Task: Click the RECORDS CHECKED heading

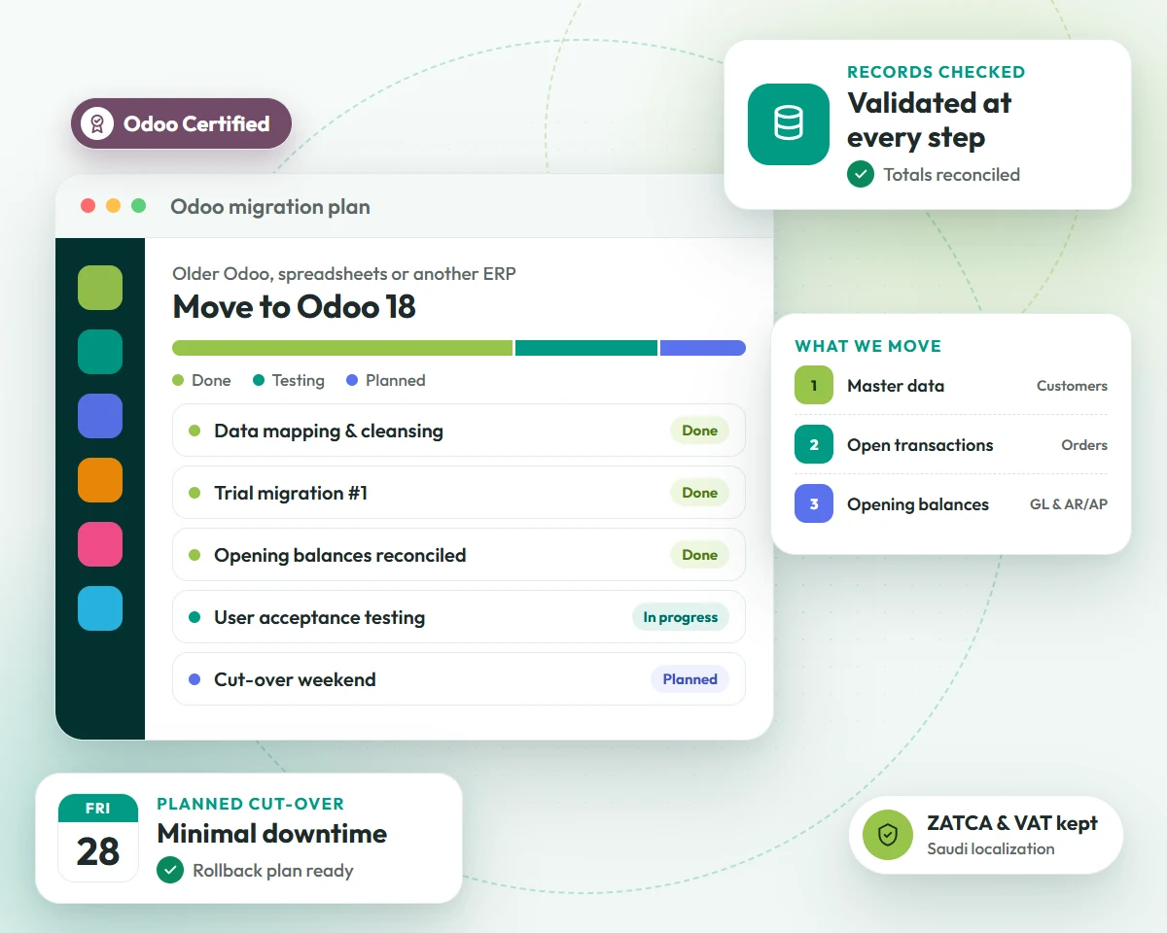Action: tap(937, 72)
